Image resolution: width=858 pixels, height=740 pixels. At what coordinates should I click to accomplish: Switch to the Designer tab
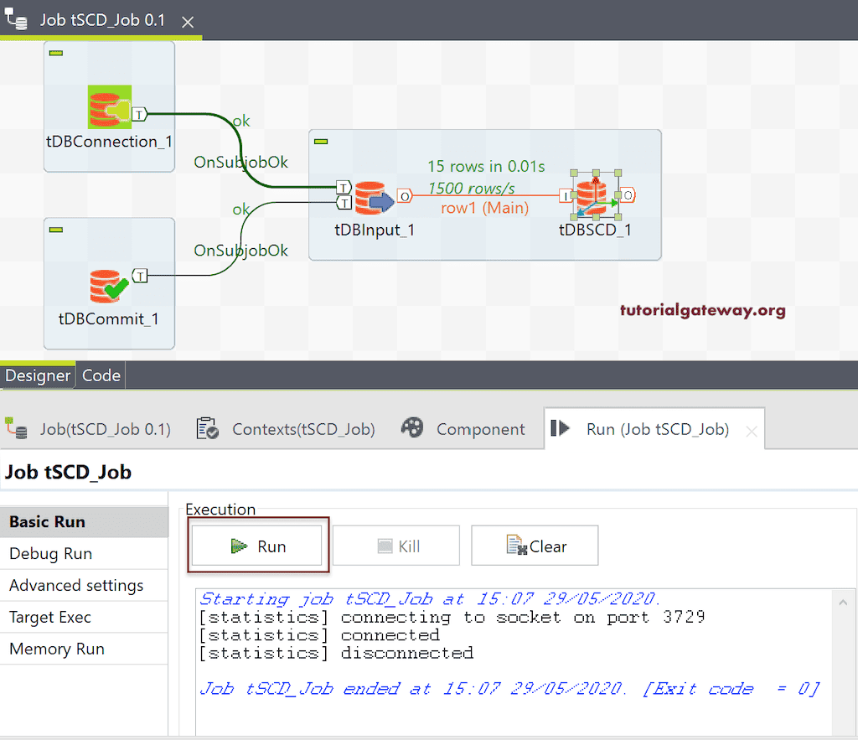(x=38, y=375)
